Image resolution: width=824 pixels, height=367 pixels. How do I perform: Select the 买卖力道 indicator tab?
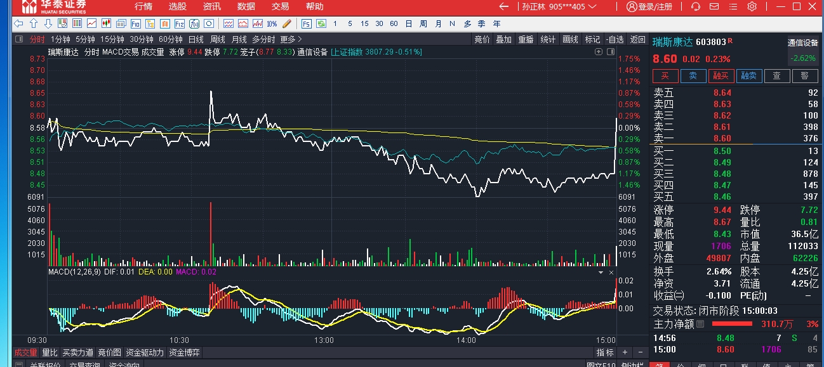(x=77, y=352)
